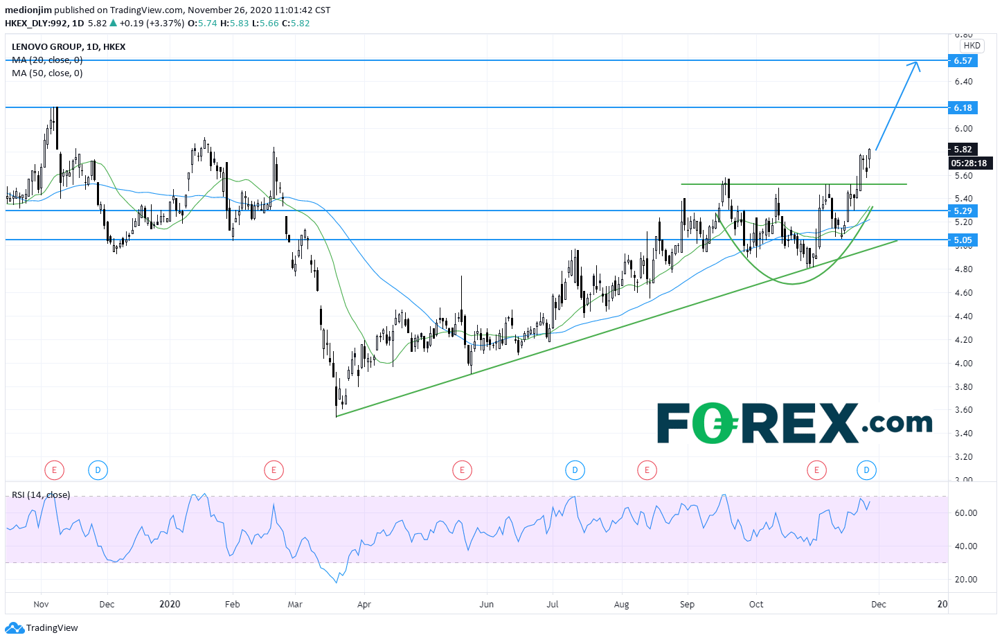Click the dividend marker in July 2020

575,471
